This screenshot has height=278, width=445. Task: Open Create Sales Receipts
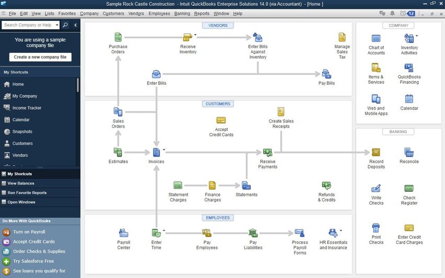(281, 112)
